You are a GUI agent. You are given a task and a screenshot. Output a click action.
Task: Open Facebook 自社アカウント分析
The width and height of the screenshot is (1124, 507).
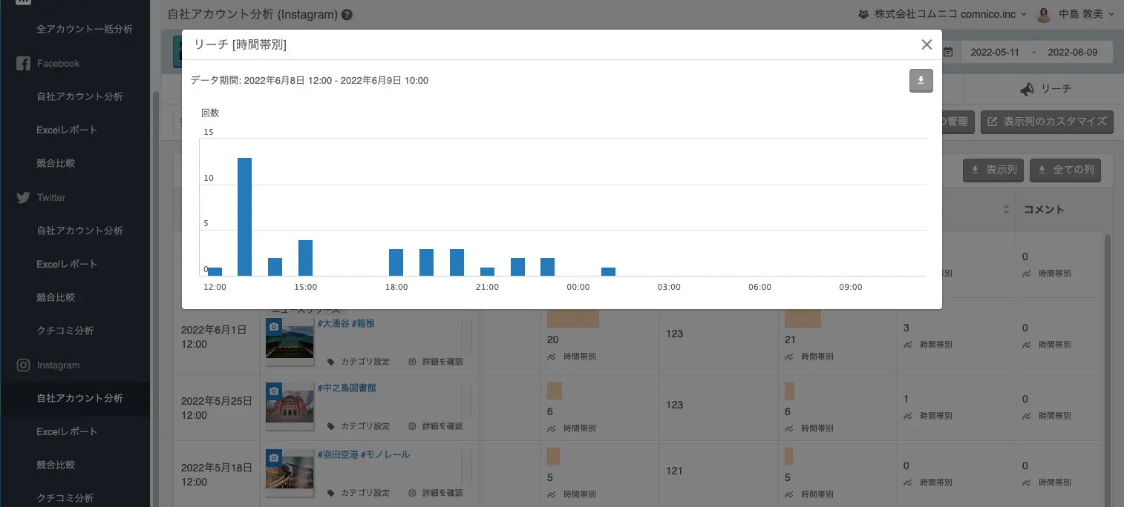79,96
